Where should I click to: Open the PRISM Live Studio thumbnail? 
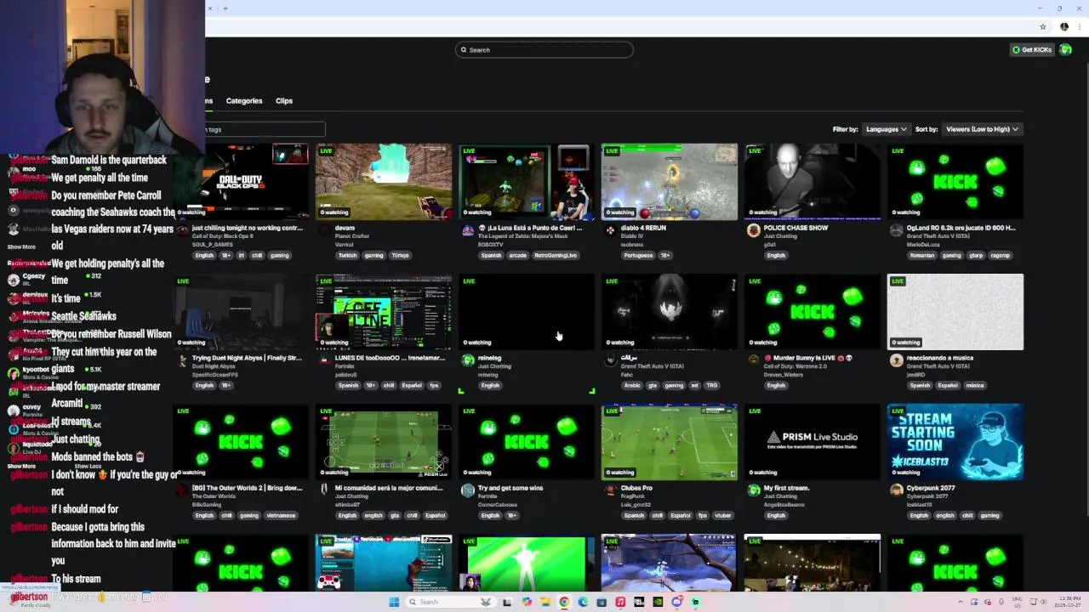click(812, 442)
